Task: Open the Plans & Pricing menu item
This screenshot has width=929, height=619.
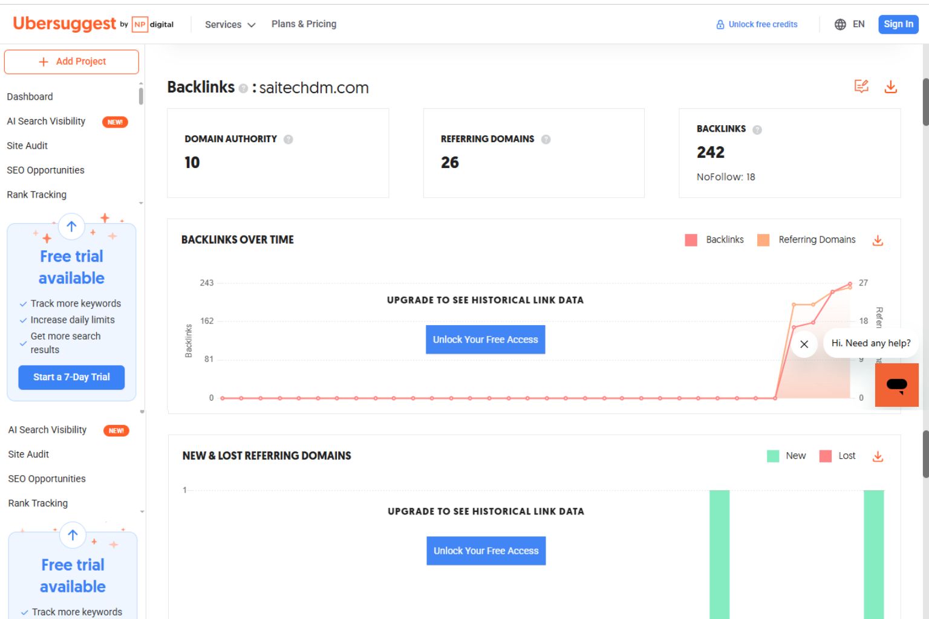Action: (304, 24)
